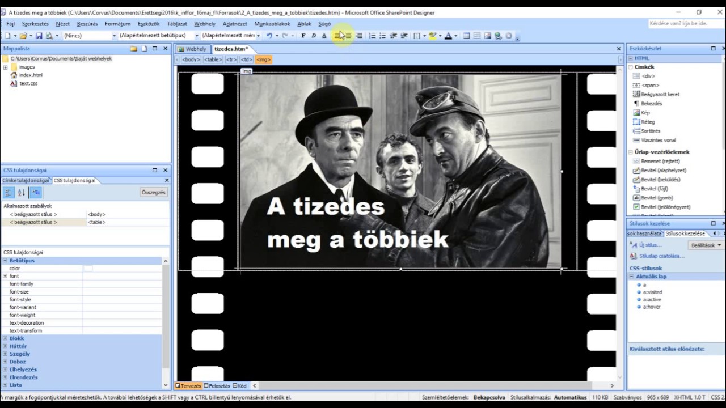
Task: Toggle alphabetical sort in CSS properties panel
Action: 22,193
